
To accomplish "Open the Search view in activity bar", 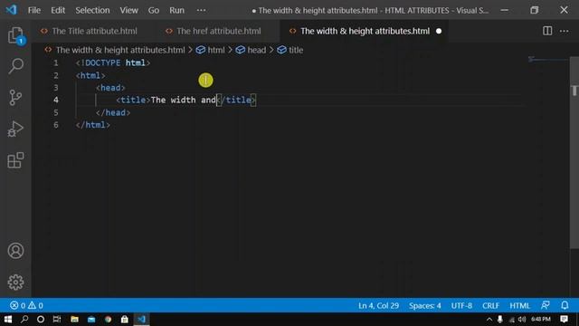I will tap(15, 66).
